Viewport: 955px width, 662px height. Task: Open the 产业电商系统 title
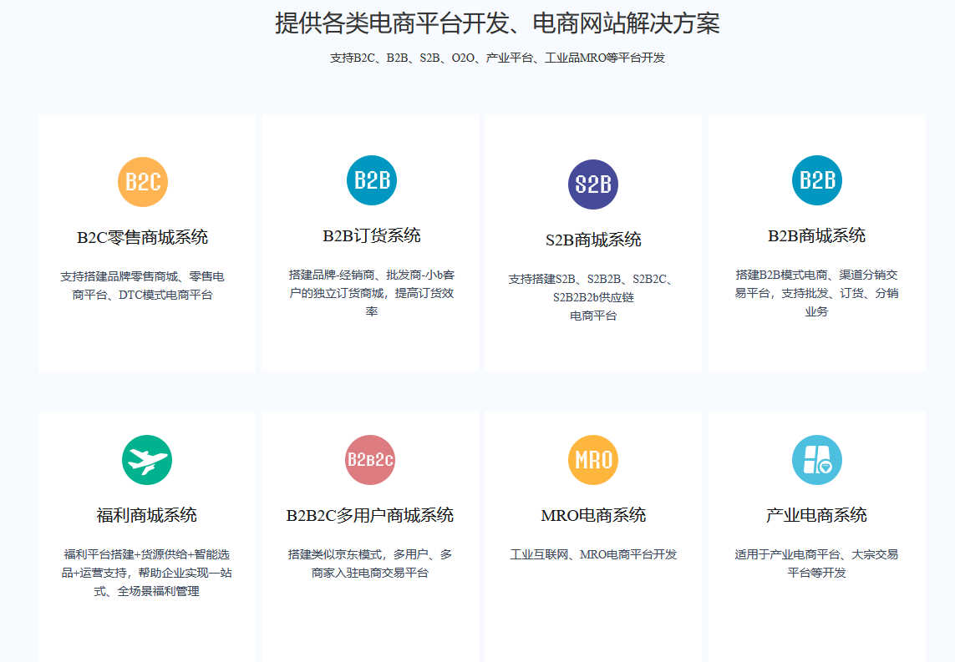click(x=816, y=515)
